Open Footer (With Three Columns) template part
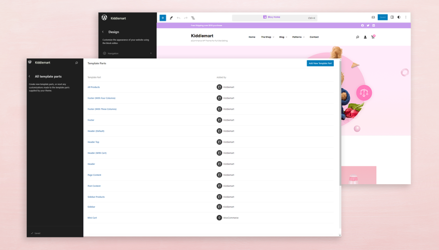 click(x=102, y=109)
